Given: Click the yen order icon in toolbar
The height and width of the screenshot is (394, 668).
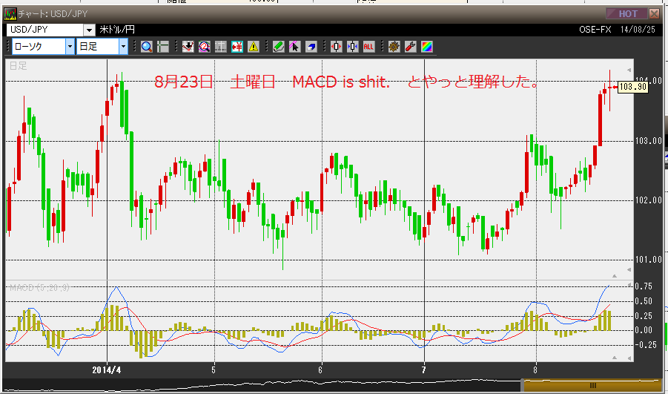Looking at the screenshot, I should coord(237,47).
